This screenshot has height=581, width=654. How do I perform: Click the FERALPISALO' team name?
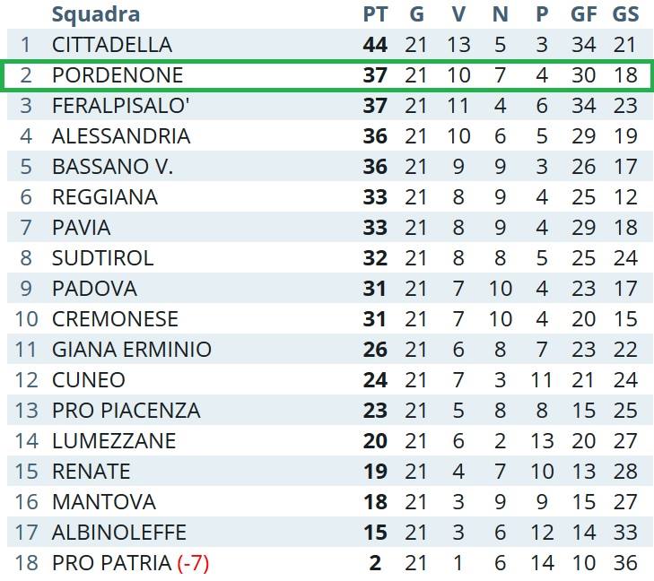120,106
